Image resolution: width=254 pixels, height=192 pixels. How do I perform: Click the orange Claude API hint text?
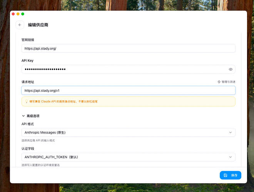coord(63,101)
